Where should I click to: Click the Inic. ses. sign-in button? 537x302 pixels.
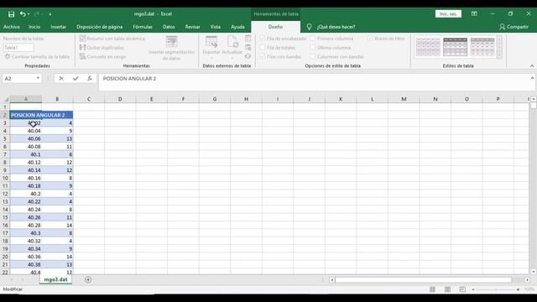[448, 14]
